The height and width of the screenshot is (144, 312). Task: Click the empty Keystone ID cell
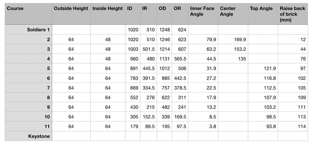133,137
